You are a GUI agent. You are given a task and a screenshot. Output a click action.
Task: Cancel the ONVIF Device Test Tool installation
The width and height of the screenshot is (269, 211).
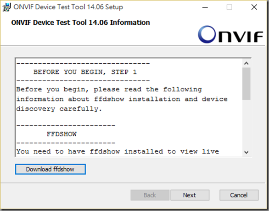pos(239,195)
